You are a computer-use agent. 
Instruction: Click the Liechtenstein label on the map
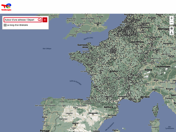pyautogui.click(x=163, y=67)
